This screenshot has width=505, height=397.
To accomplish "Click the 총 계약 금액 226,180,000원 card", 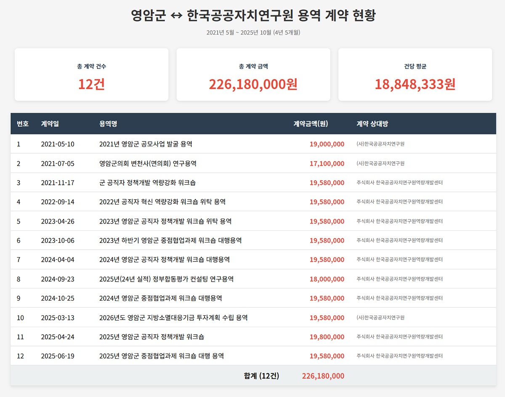I will 253,75.
